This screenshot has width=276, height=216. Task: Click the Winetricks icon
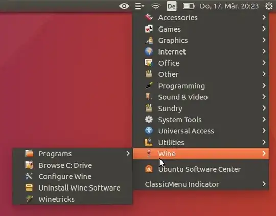(x=29, y=199)
